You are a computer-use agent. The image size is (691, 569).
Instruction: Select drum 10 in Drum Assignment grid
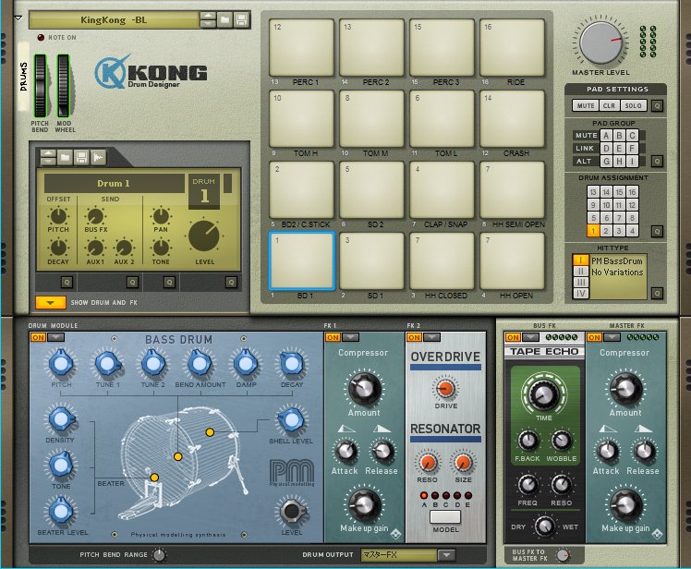point(606,205)
